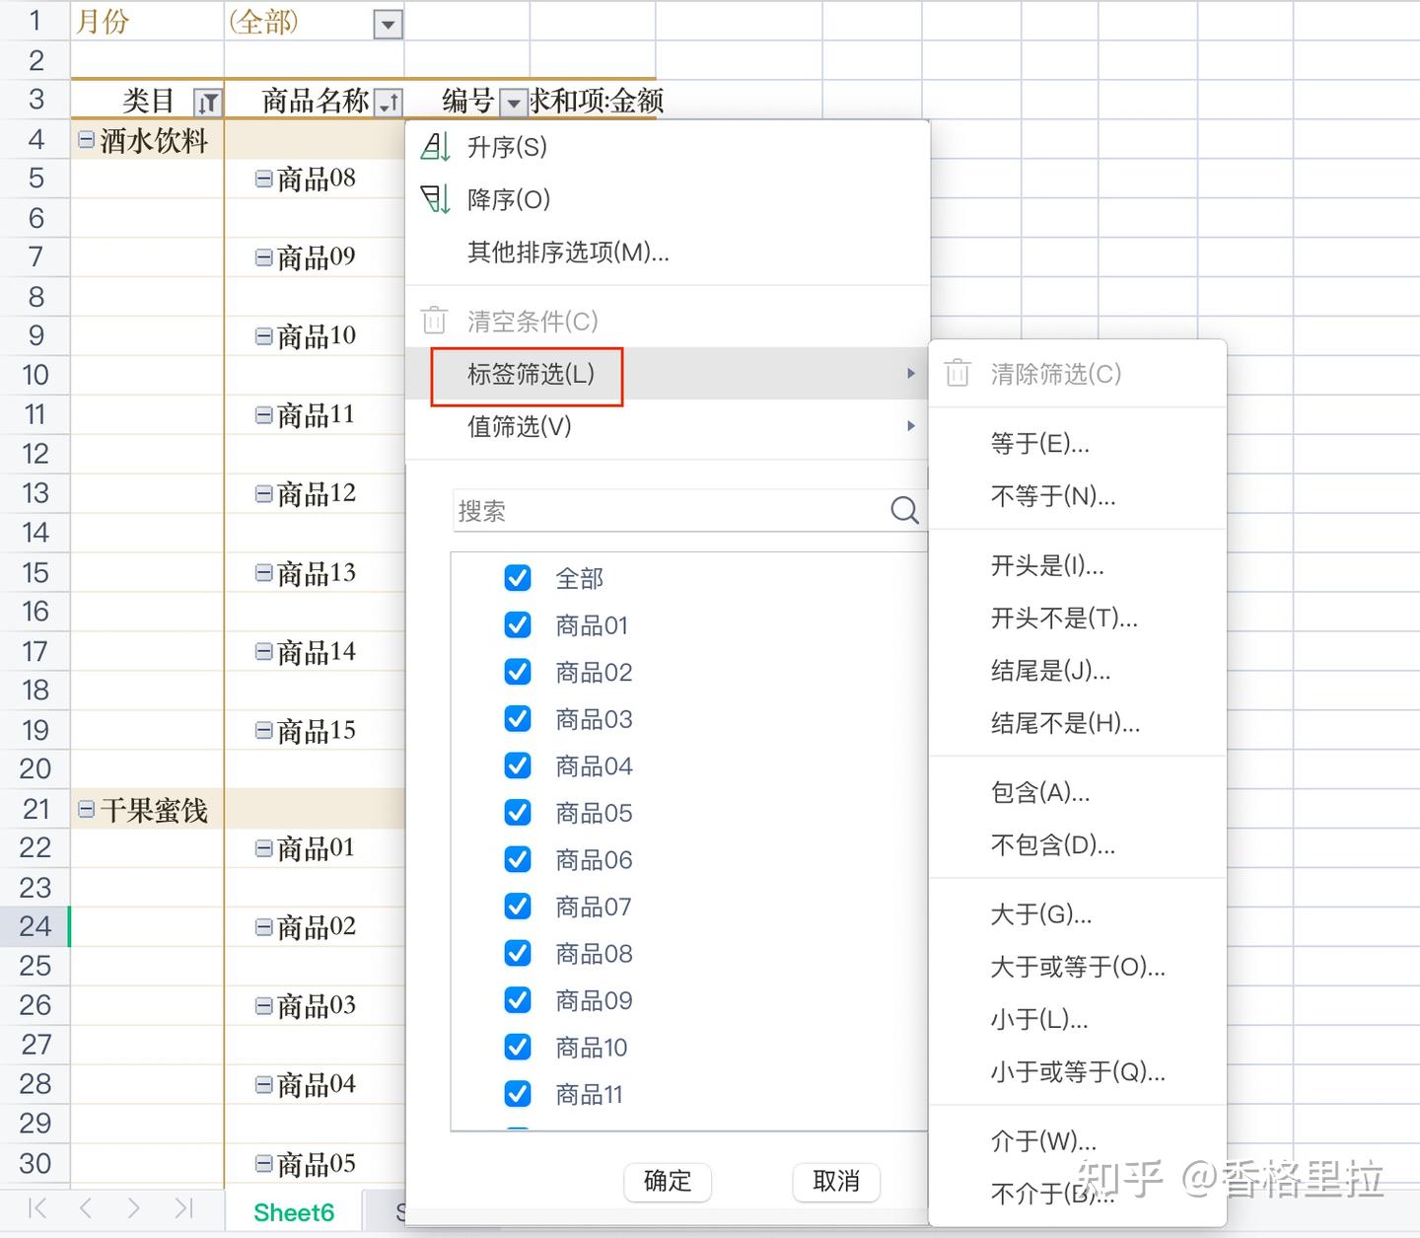Open the 标签筛选(L) submenu
The height and width of the screenshot is (1238, 1420).
(668, 374)
